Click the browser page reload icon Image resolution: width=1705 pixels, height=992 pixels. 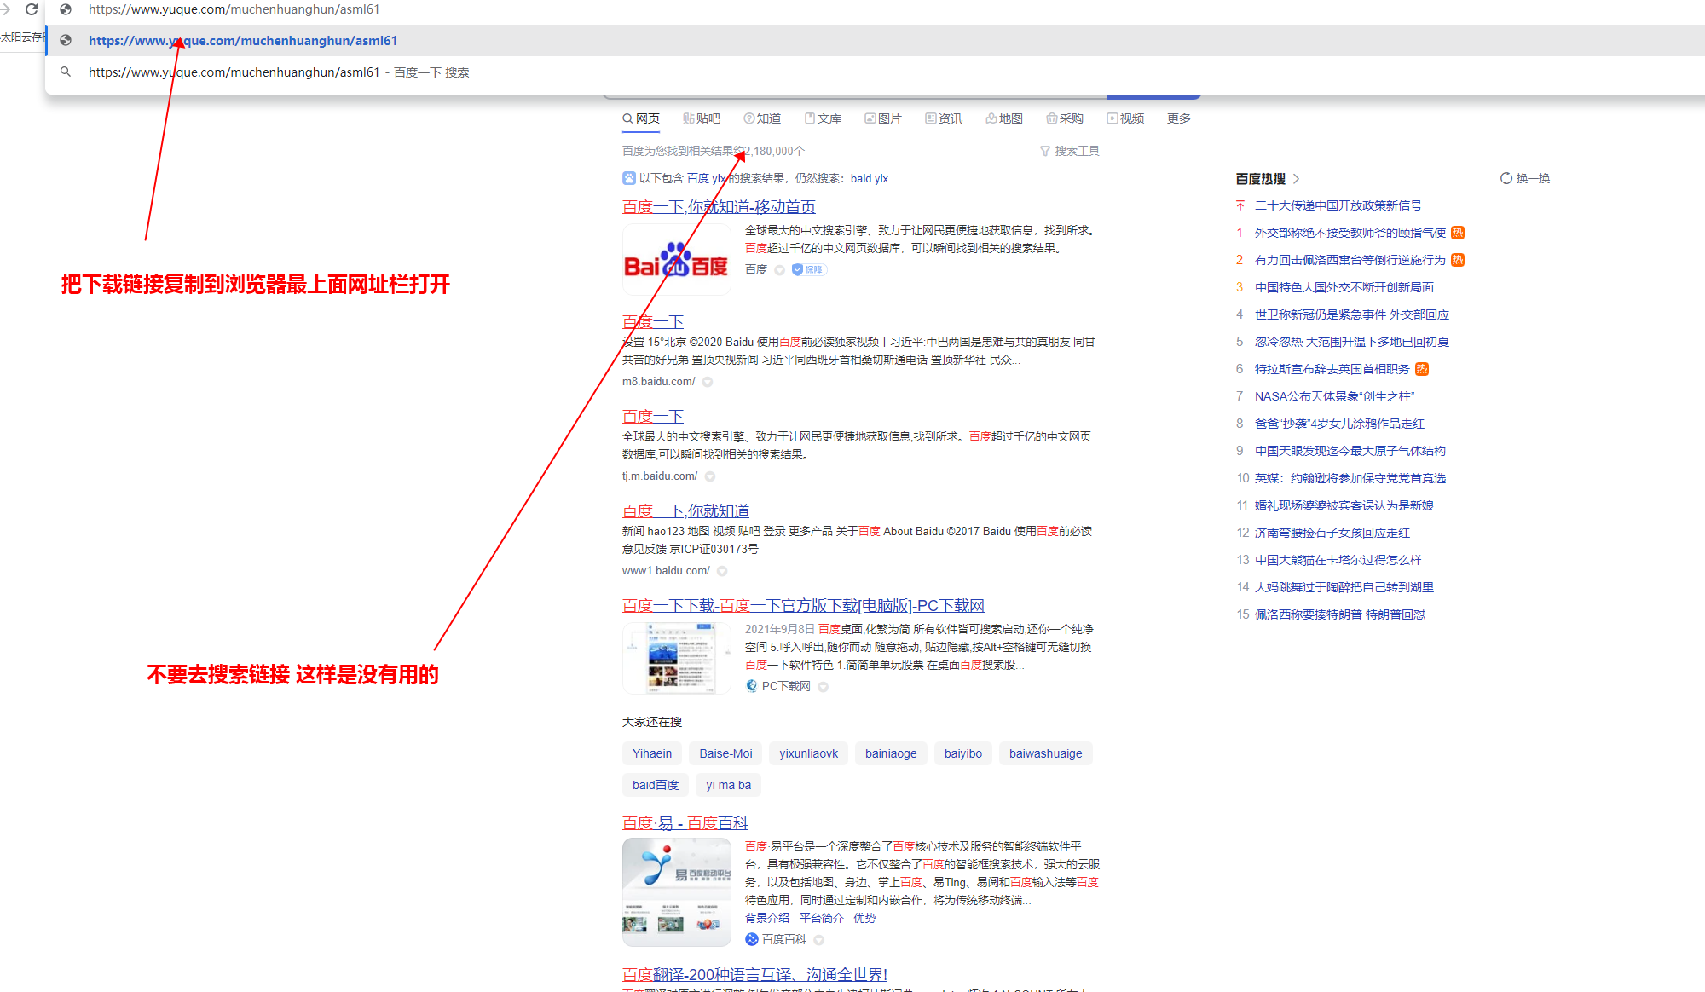(32, 10)
